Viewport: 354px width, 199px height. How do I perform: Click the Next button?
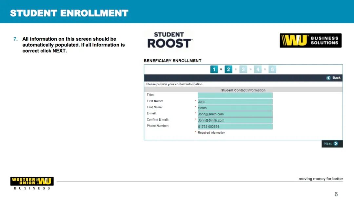pos(332,144)
